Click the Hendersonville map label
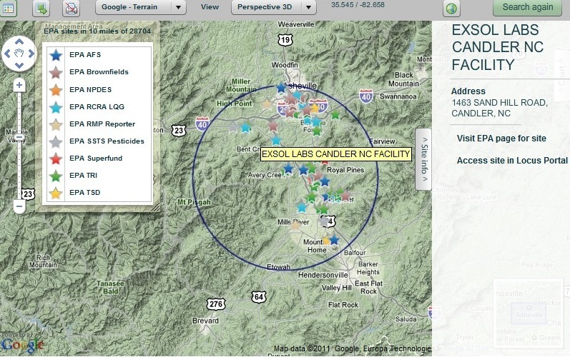The width and height of the screenshot is (570, 357). tap(323, 275)
